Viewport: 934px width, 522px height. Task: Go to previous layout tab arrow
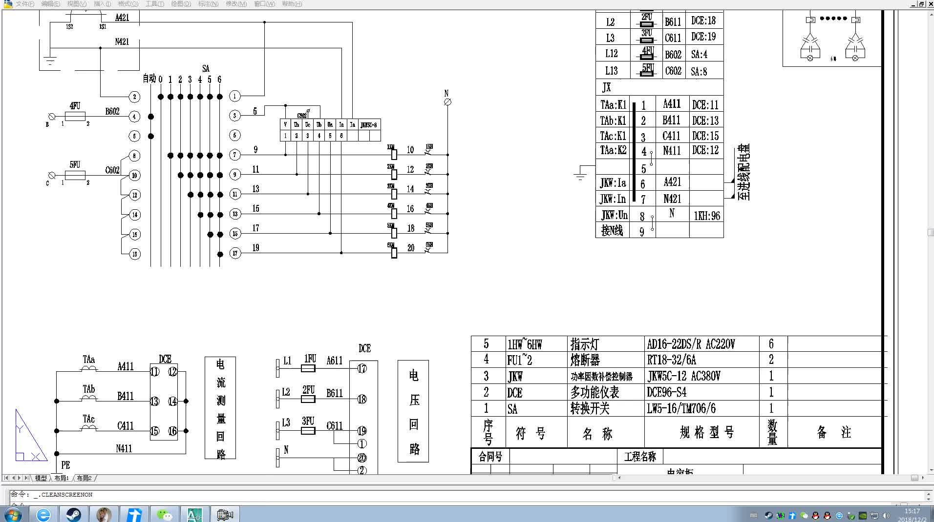(x=13, y=478)
